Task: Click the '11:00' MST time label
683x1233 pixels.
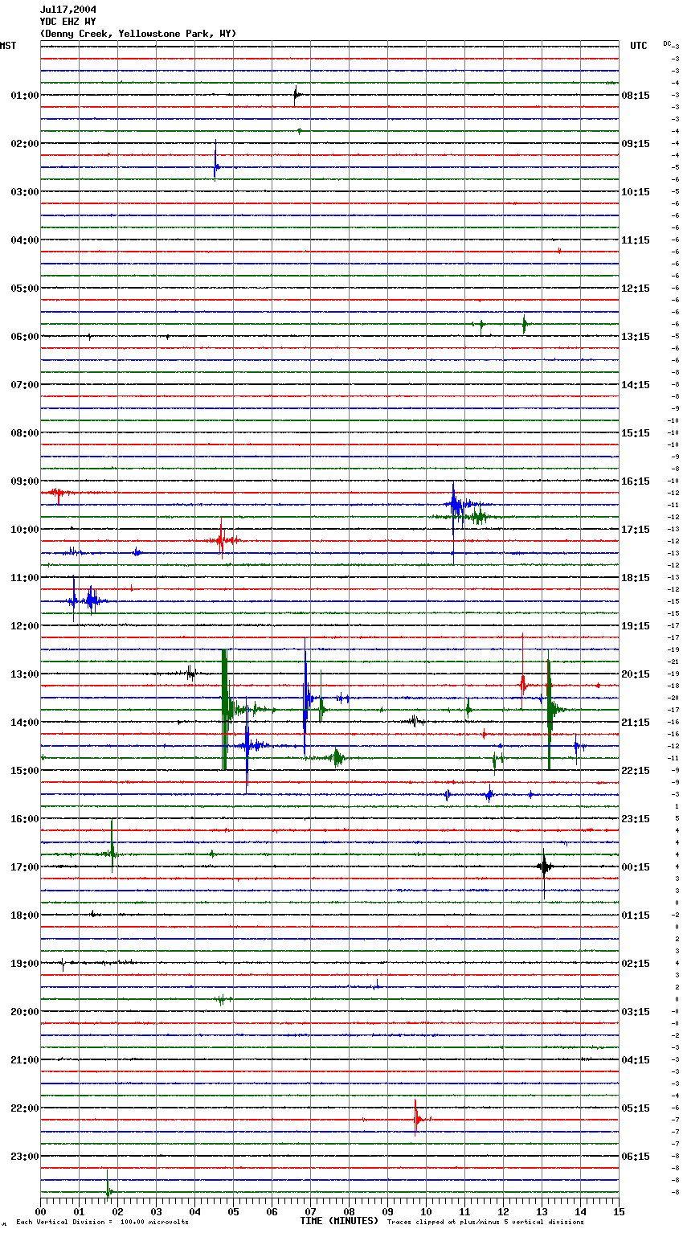Action: [x=24, y=578]
